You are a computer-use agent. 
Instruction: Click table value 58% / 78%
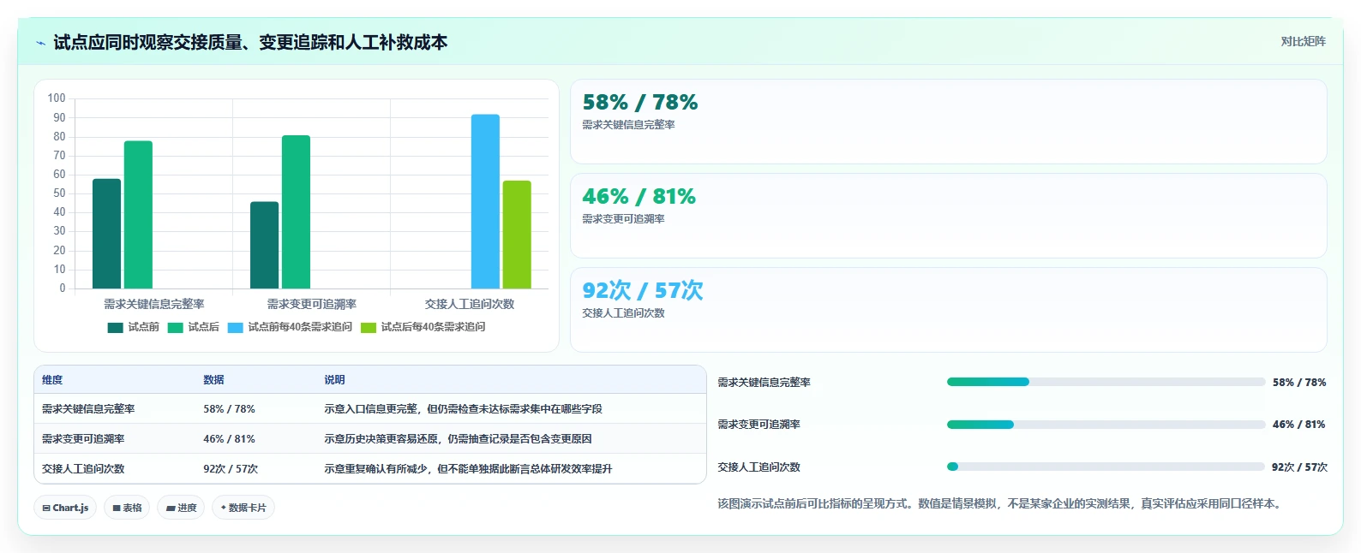(229, 409)
